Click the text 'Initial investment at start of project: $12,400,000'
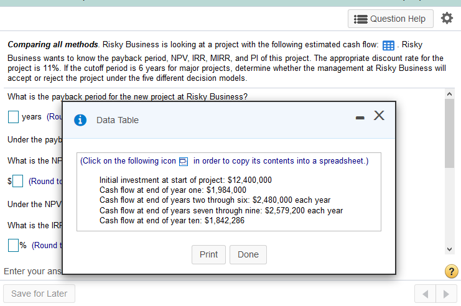The height and width of the screenshot is (306, 461). pos(185,180)
